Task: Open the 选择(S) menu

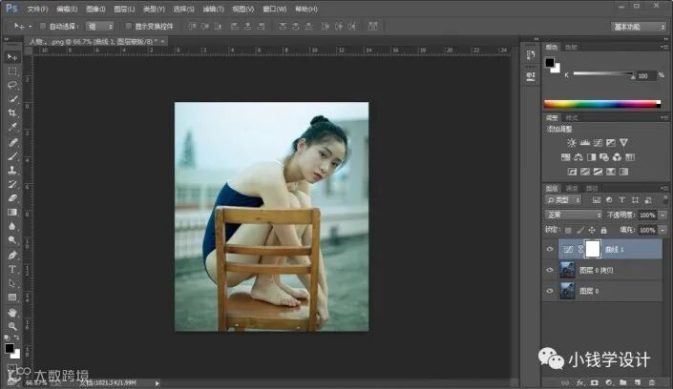Action: pos(183,9)
